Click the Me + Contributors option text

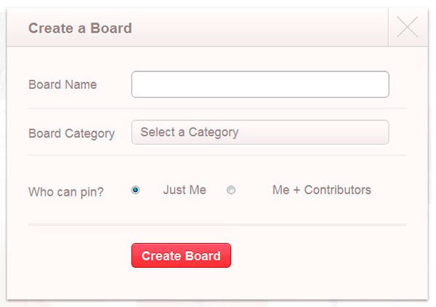321,190
